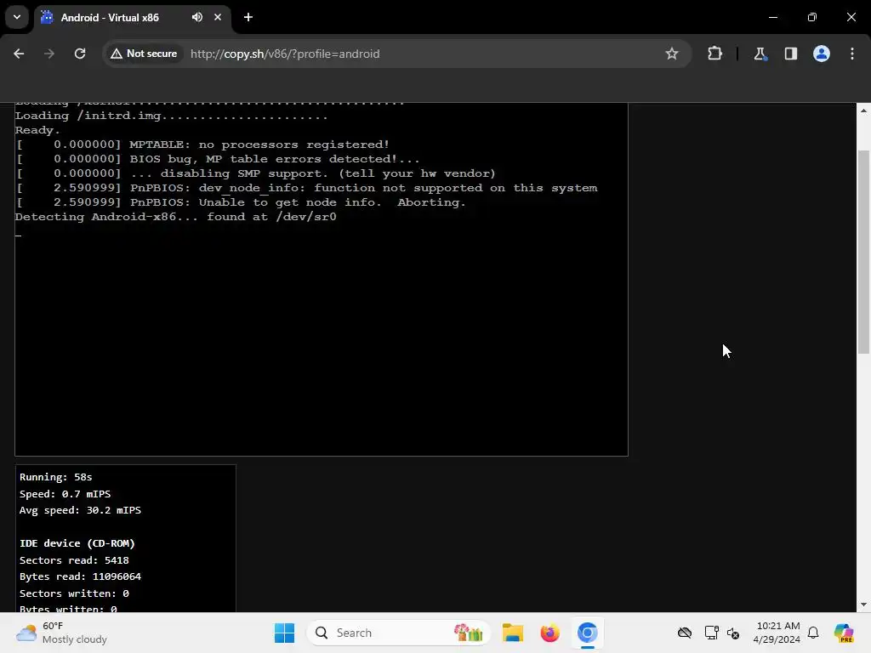Reload the current page
Screen dimensions: 871x653
click(x=80, y=54)
